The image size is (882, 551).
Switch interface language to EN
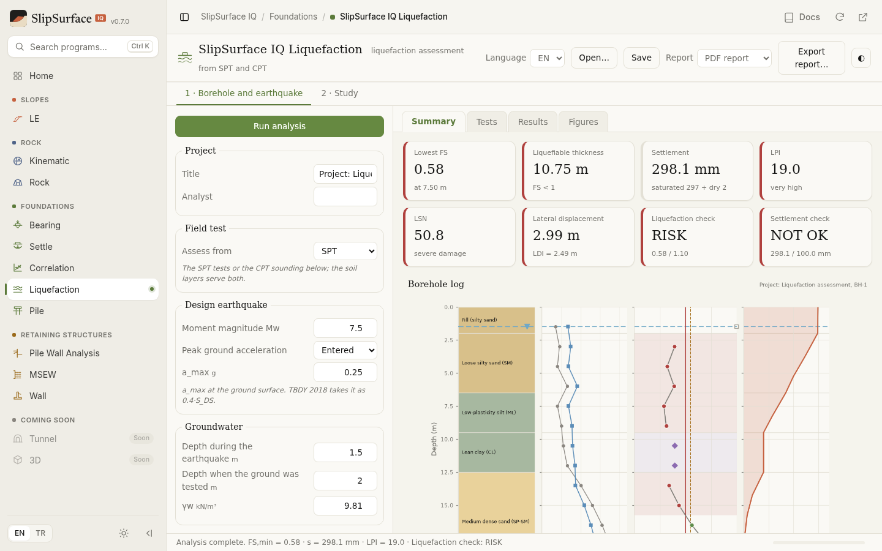[x=20, y=533]
